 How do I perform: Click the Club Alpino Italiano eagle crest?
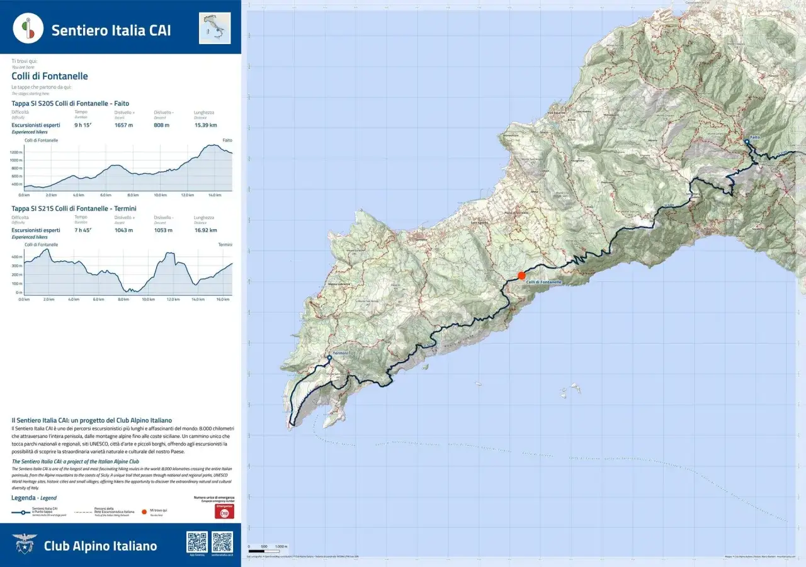click(x=25, y=544)
